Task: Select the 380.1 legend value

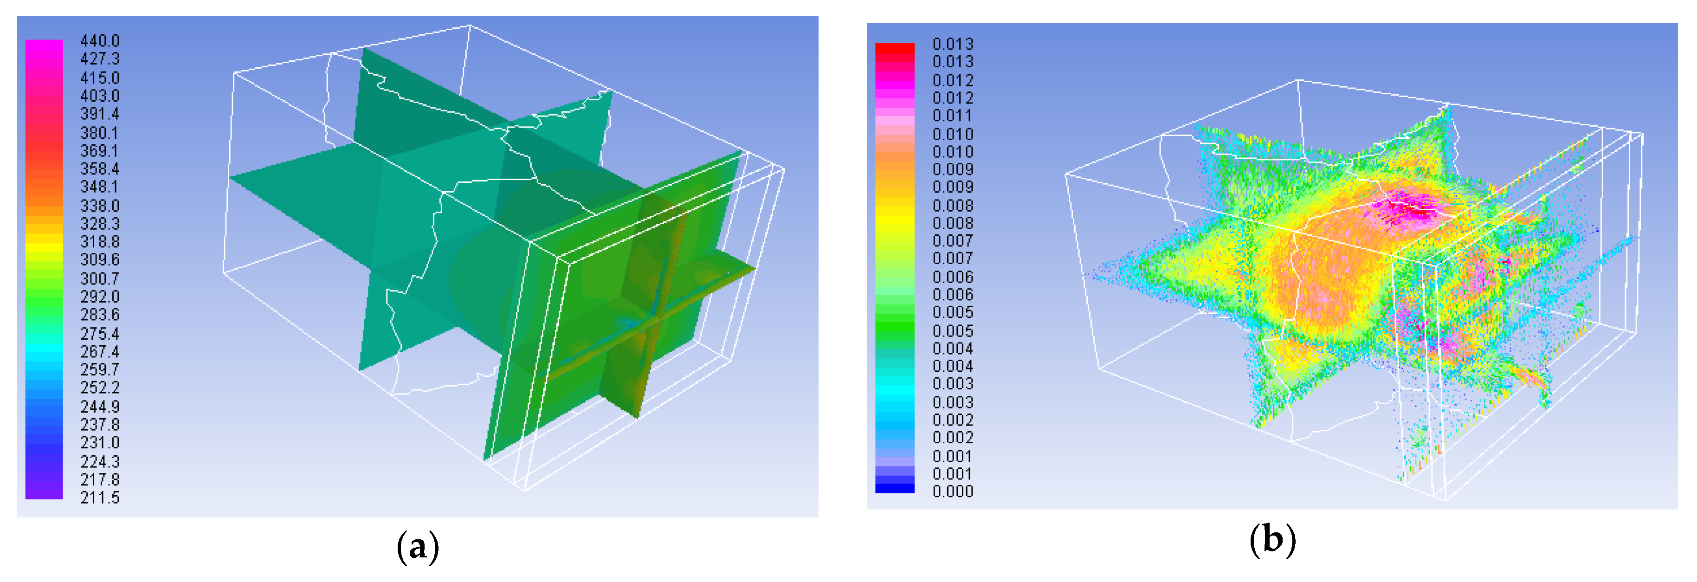Action: point(100,132)
